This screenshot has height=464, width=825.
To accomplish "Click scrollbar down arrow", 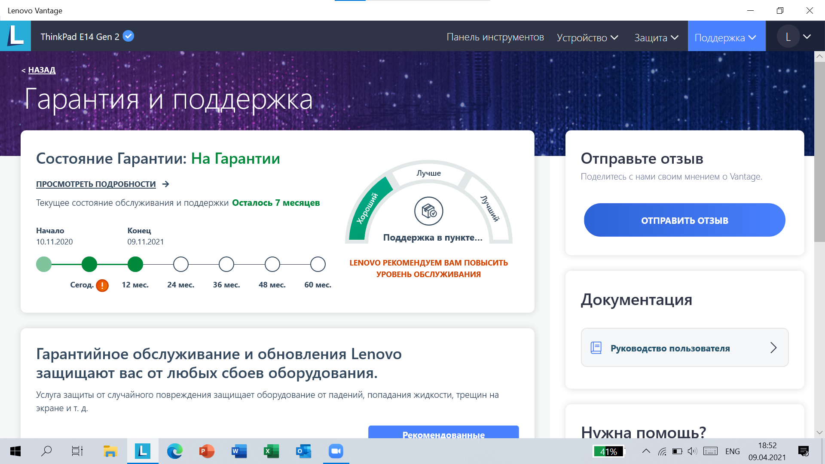I will (819, 433).
